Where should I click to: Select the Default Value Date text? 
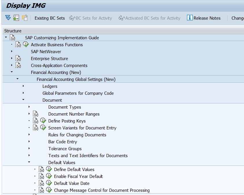71,183
